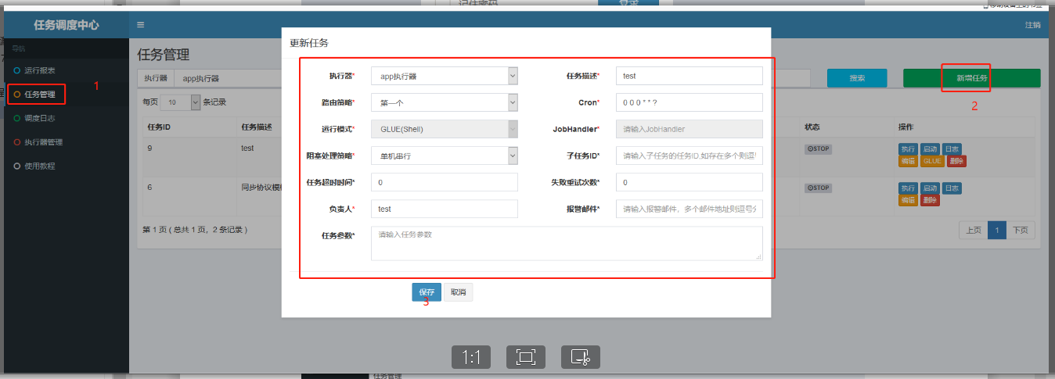Click 编辑 button for task 9

[x=908, y=161]
